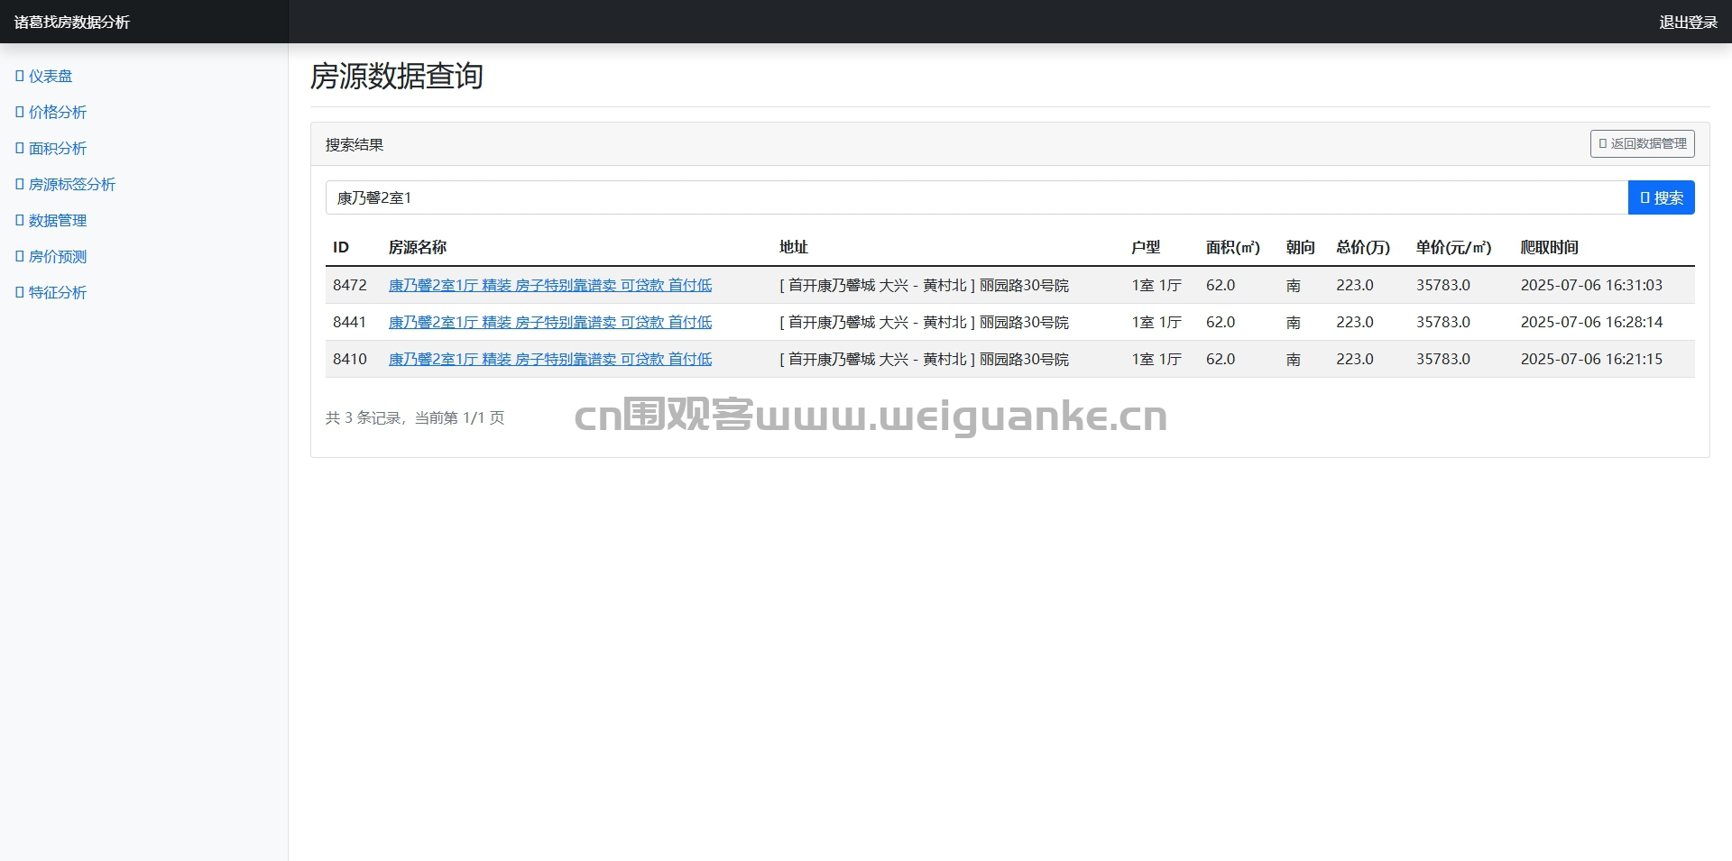Click timestamp 2025-07-06 16:31:03
The image size is (1732, 861).
(x=1591, y=286)
